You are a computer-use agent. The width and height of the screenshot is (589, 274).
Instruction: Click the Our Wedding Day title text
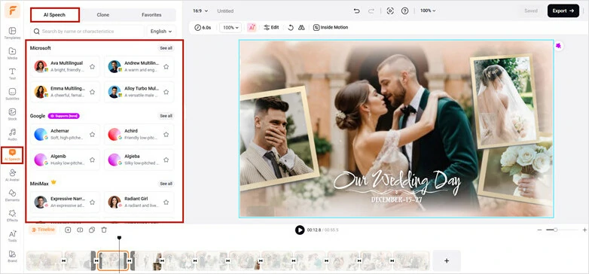(397, 181)
